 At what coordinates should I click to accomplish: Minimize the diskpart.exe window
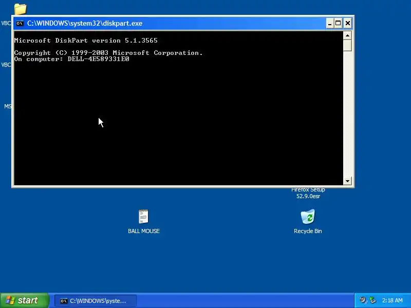pyautogui.click(x=330, y=23)
